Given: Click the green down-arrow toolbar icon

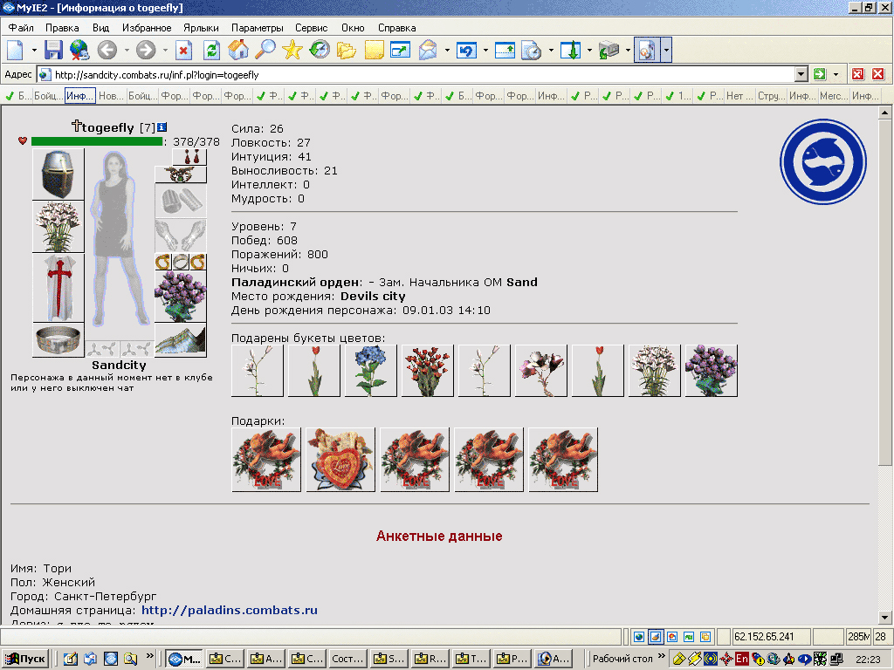Looking at the screenshot, I should click(x=570, y=50).
